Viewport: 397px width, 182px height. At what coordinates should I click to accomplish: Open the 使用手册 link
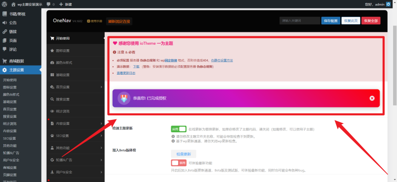pos(95,21)
